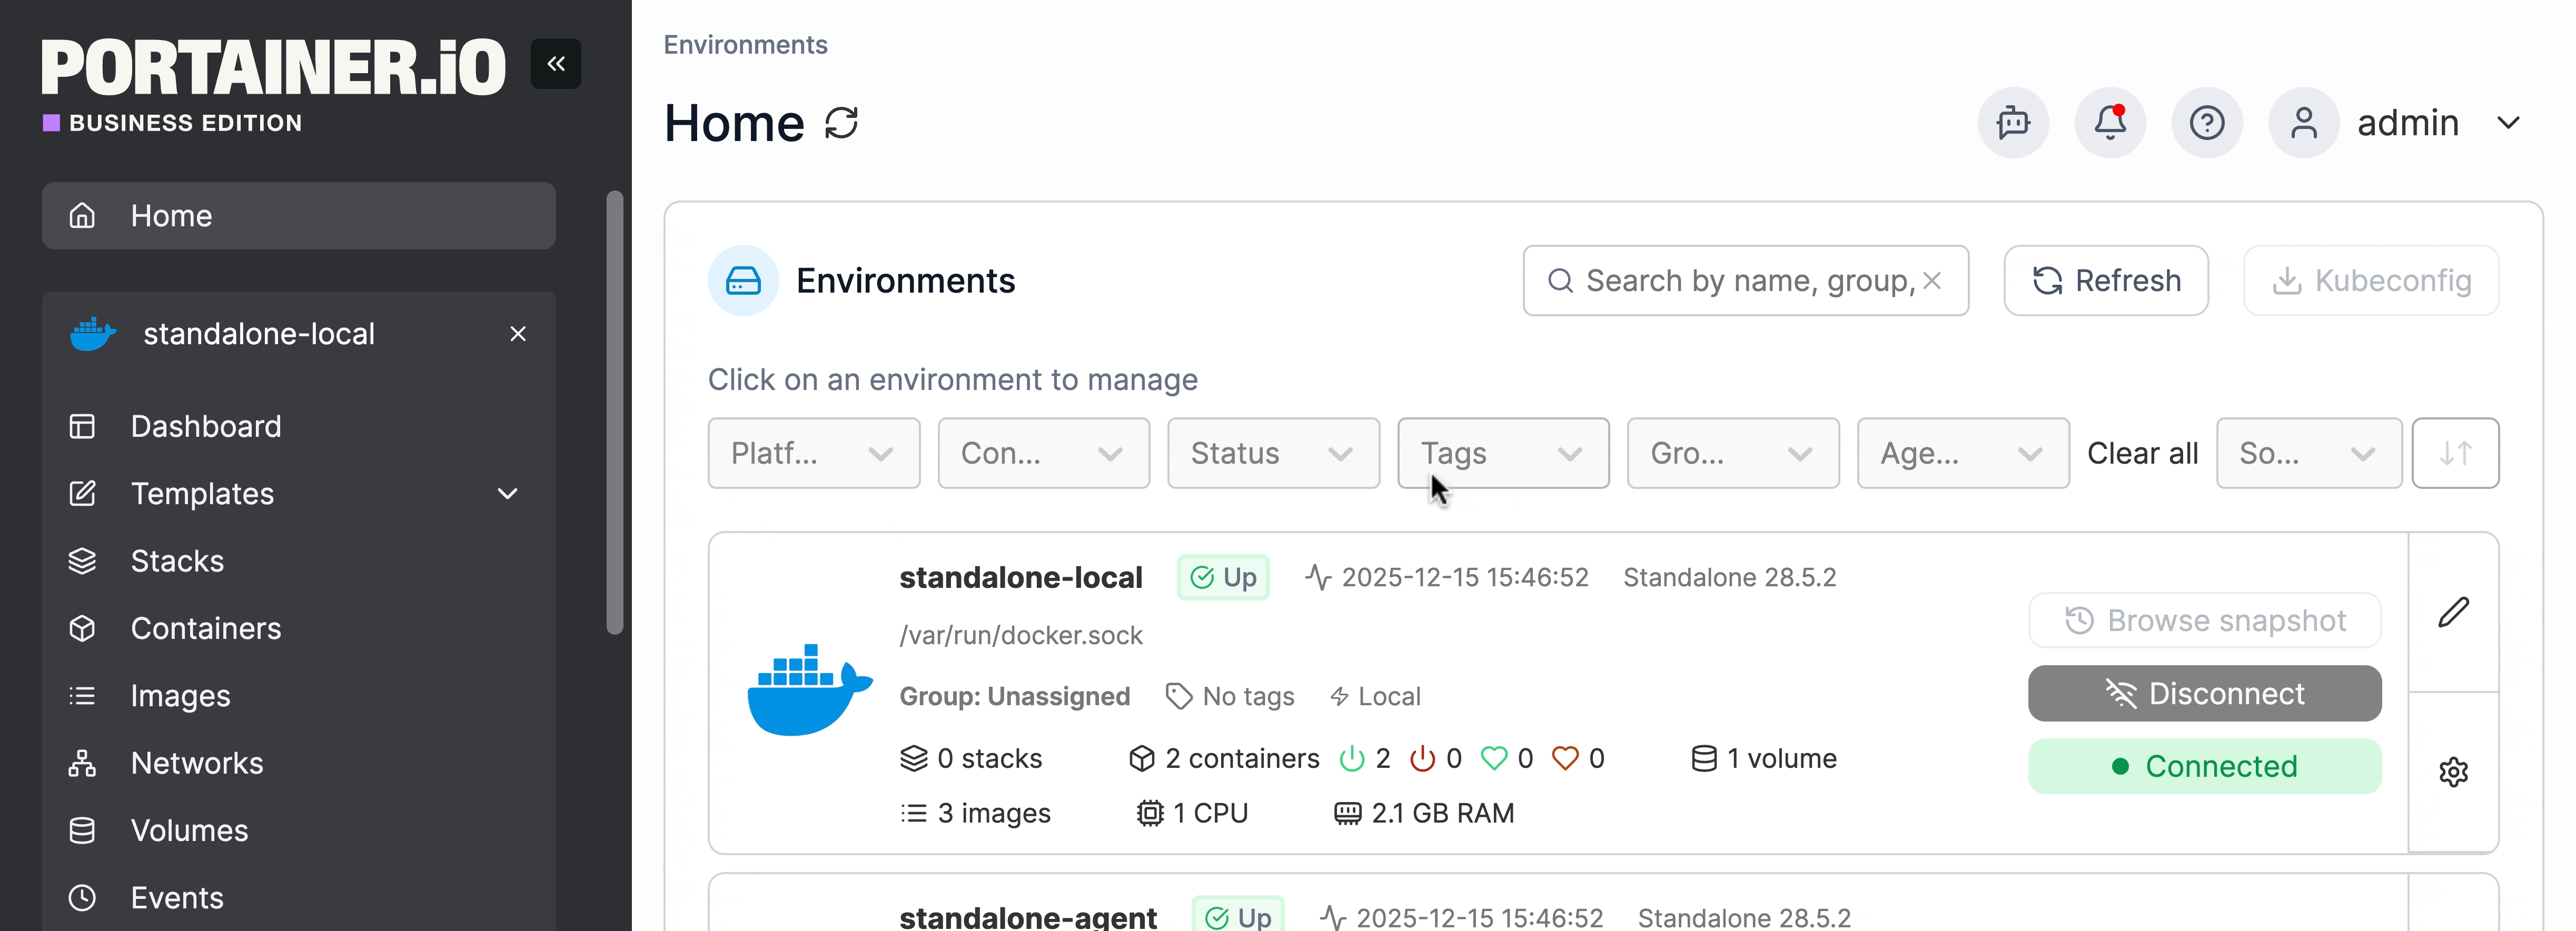2576x931 pixels.
Task: Toggle sort order direction button
Action: (x=2455, y=454)
